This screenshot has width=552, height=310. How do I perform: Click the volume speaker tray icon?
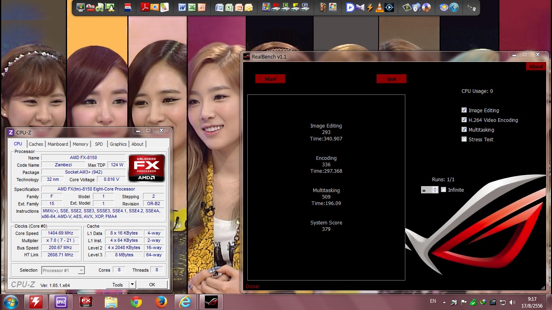click(513, 302)
